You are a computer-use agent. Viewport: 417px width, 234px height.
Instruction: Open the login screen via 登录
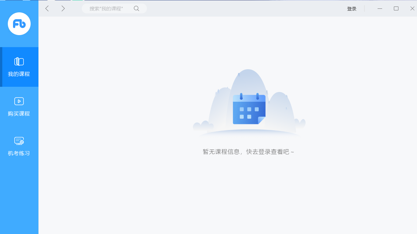click(x=352, y=8)
